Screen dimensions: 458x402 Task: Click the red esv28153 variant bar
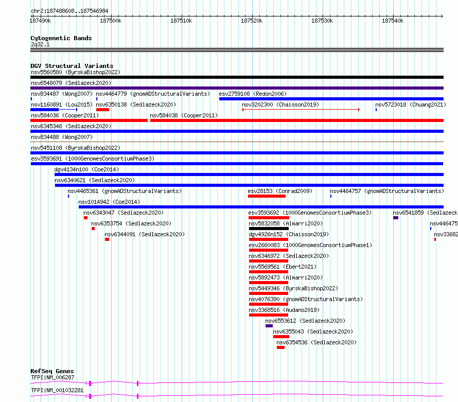click(x=267, y=196)
